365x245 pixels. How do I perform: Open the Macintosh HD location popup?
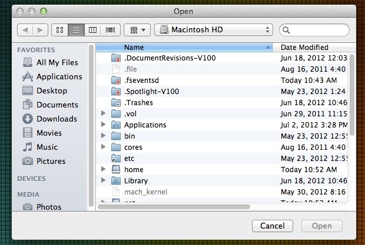tap(214, 30)
